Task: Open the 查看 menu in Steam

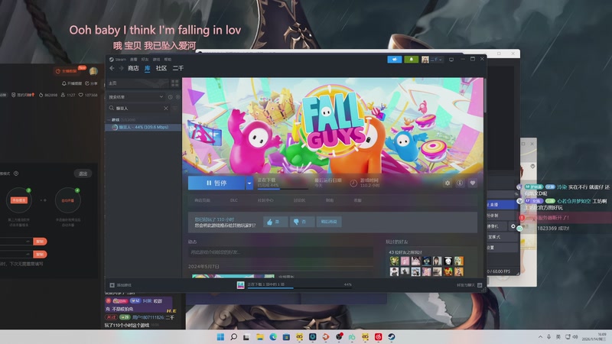Action: coord(133,60)
